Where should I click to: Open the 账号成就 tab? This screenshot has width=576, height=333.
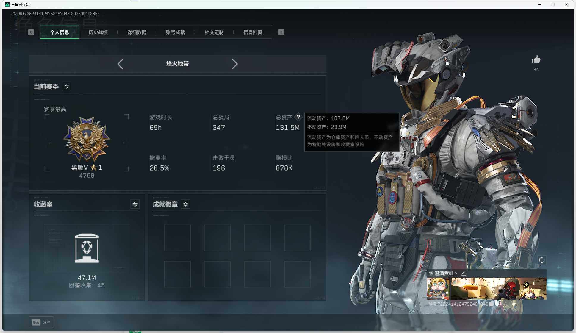coord(176,32)
